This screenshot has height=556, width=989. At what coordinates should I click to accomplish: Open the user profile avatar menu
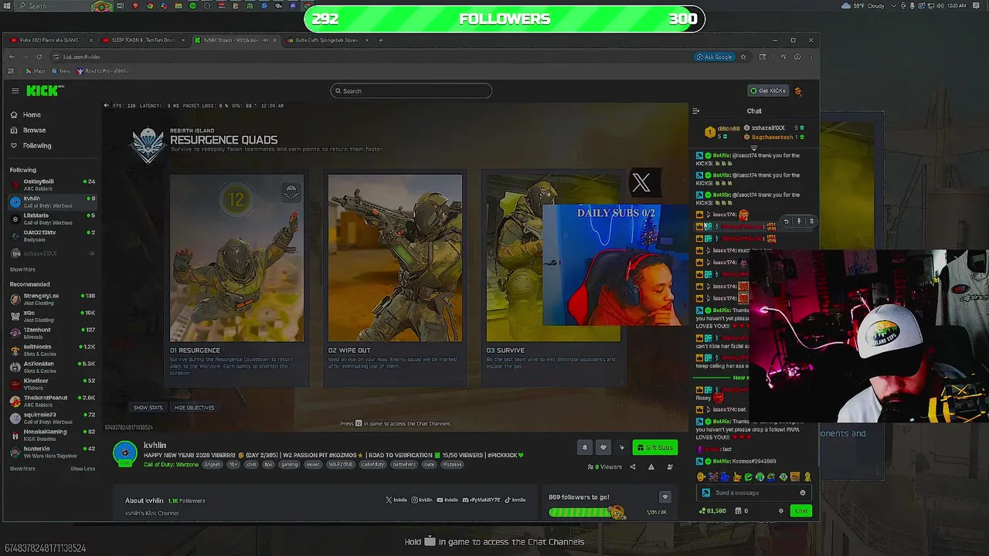pyautogui.click(x=798, y=91)
